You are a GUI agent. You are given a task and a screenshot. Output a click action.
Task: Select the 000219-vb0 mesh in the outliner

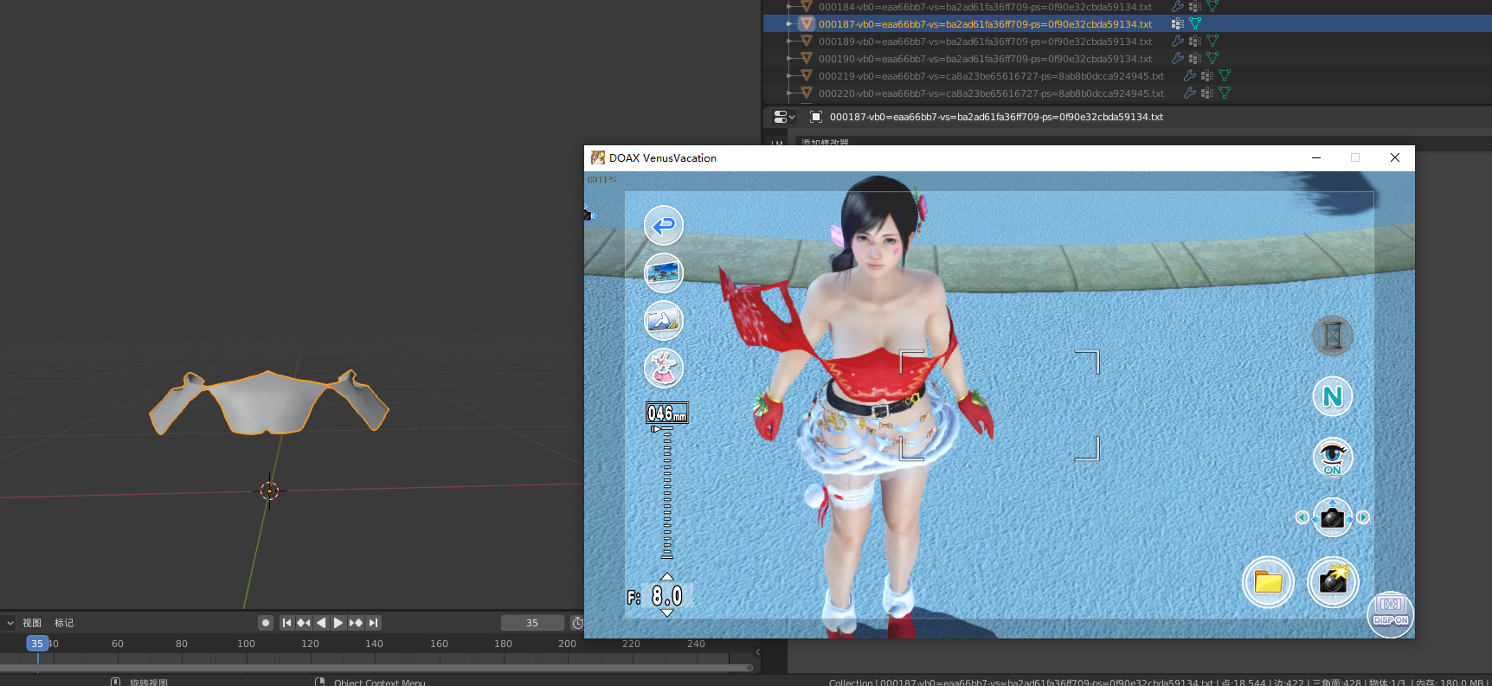991,76
